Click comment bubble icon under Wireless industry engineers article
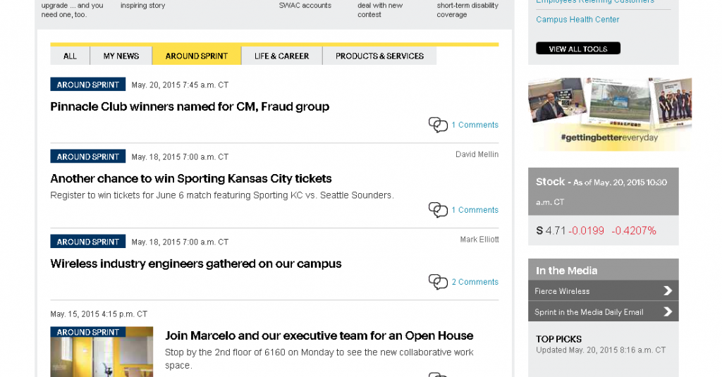Viewport: 722px width, 377px height. 438,282
